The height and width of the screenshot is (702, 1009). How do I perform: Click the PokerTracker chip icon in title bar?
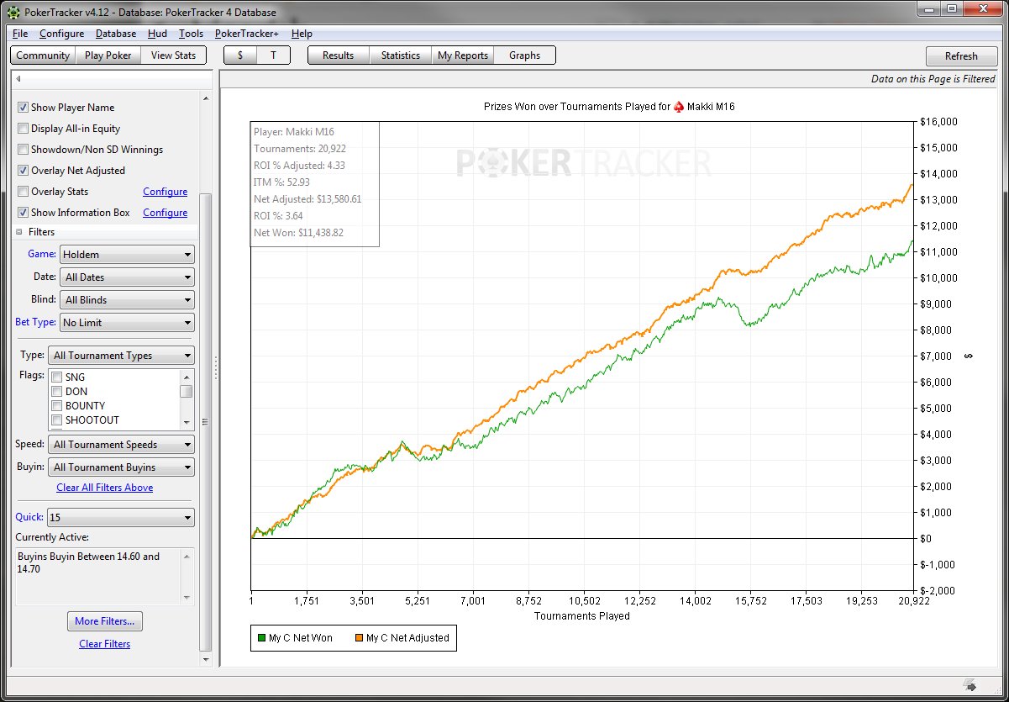13,13
